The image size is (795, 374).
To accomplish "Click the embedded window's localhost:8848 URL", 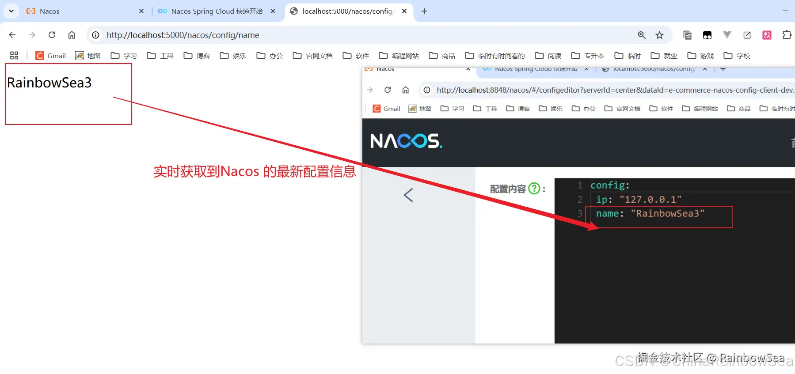I will (x=615, y=90).
